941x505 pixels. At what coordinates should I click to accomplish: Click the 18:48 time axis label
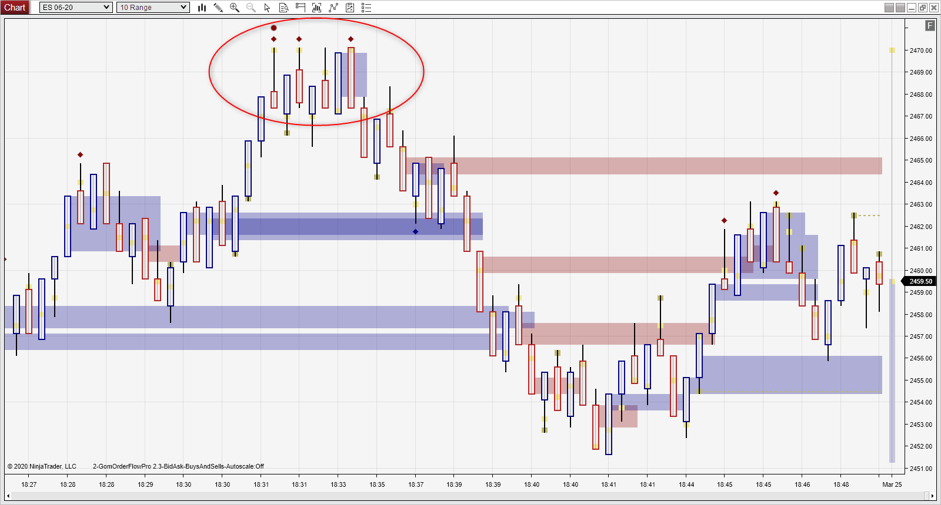[x=841, y=484]
